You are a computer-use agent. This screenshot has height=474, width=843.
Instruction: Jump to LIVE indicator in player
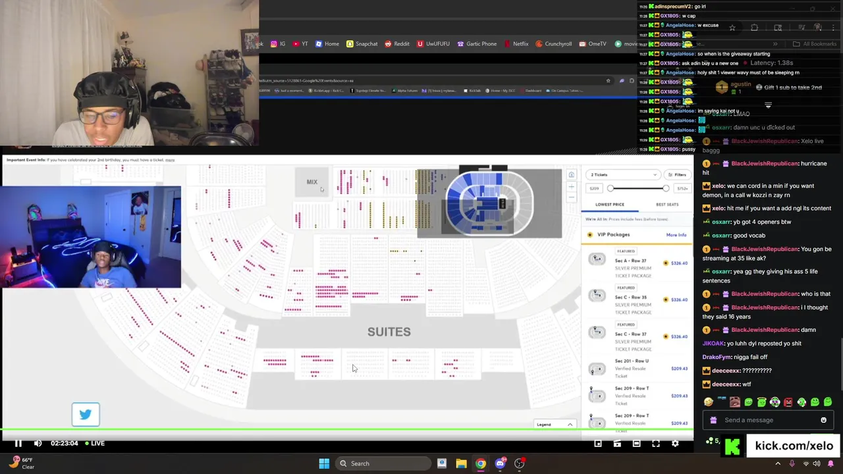(94, 443)
